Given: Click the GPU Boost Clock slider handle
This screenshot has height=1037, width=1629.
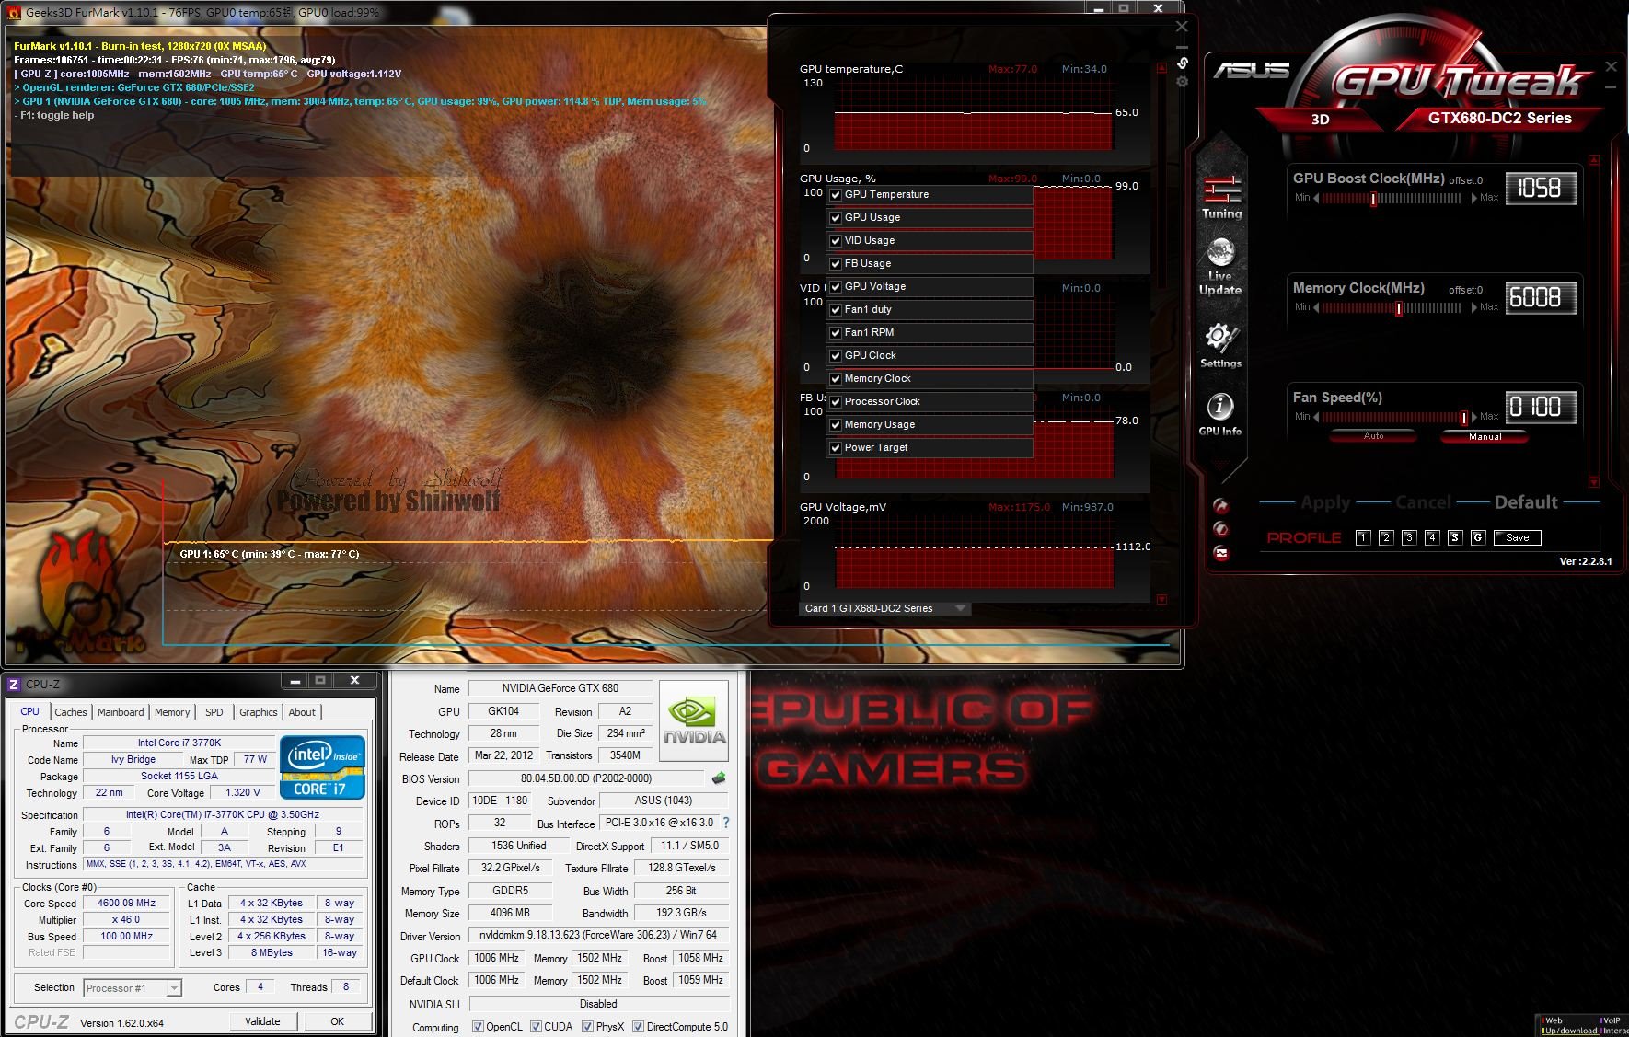Looking at the screenshot, I should [1373, 199].
